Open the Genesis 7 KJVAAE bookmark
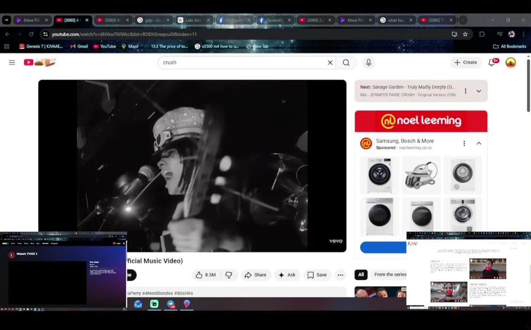Image resolution: width=531 pixels, height=330 pixels. tap(41, 46)
